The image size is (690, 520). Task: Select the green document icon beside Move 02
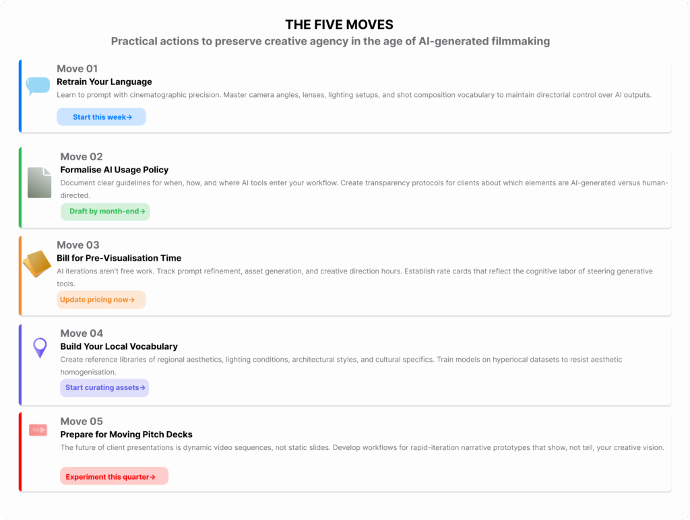(39, 181)
